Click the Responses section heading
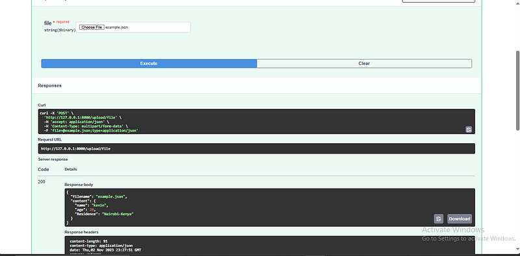Image resolution: width=520 pixels, height=256 pixels. click(x=49, y=86)
